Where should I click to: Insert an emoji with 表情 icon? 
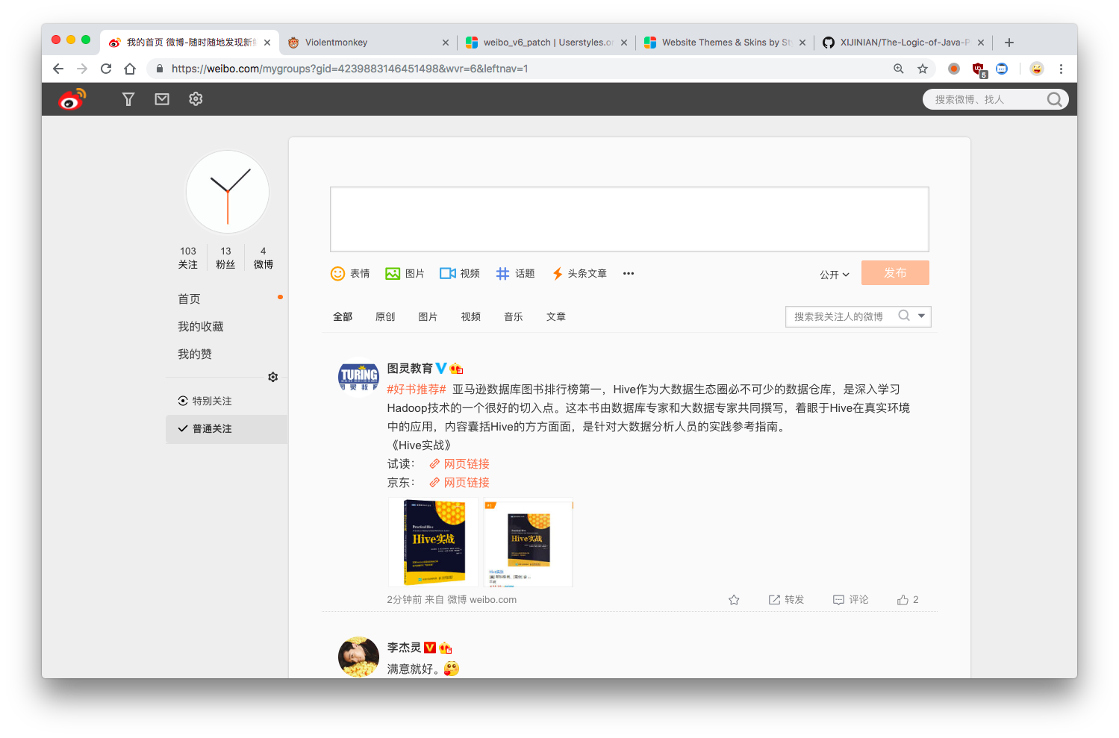pyautogui.click(x=350, y=274)
